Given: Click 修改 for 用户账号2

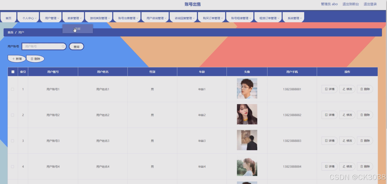Looking at the screenshot, I should [347, 115].
